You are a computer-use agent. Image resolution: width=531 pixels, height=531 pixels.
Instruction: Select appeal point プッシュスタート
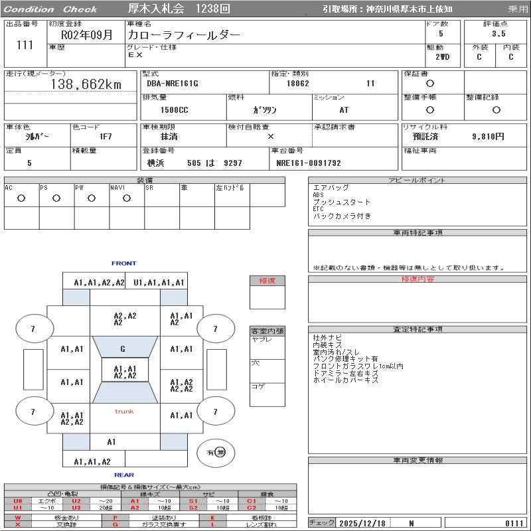(x=341, y=202)
